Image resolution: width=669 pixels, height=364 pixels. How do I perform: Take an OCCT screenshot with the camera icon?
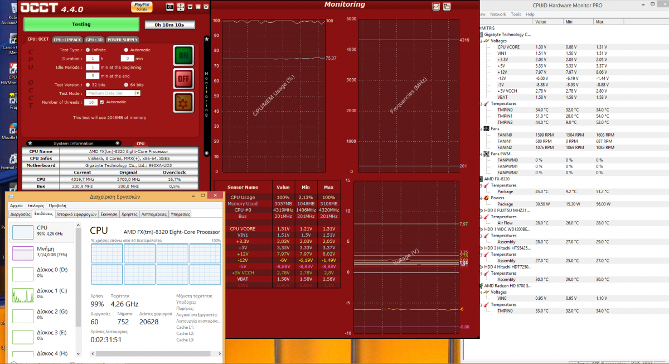(x=169, y=7)
